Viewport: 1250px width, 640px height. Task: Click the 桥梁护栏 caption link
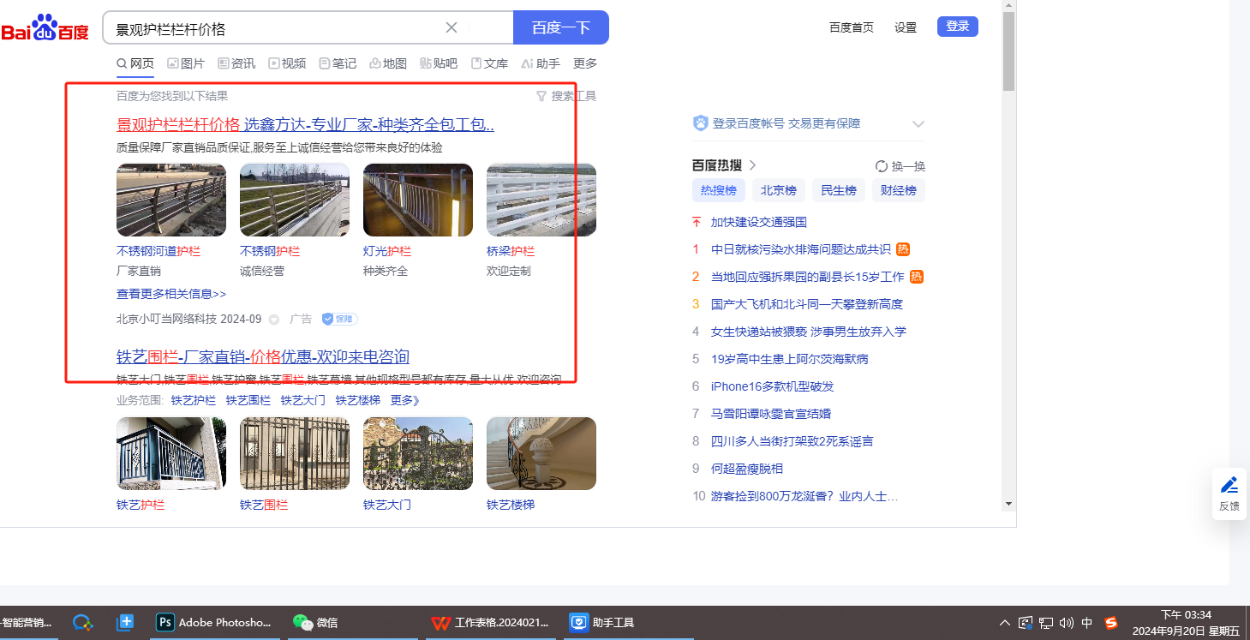point(511,251)
